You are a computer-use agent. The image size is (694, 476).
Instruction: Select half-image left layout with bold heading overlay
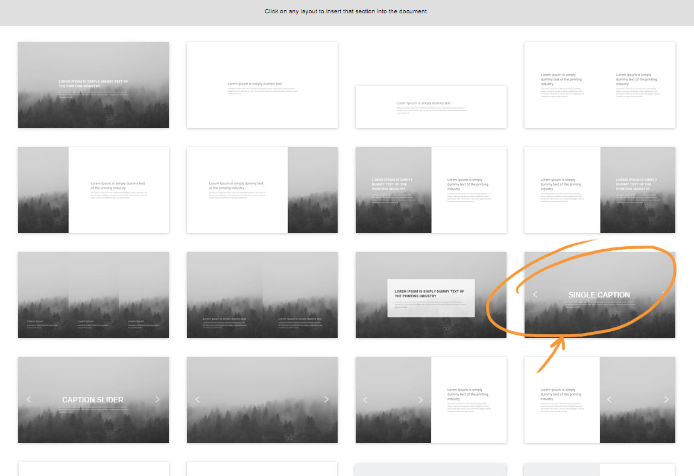(431, 190)
